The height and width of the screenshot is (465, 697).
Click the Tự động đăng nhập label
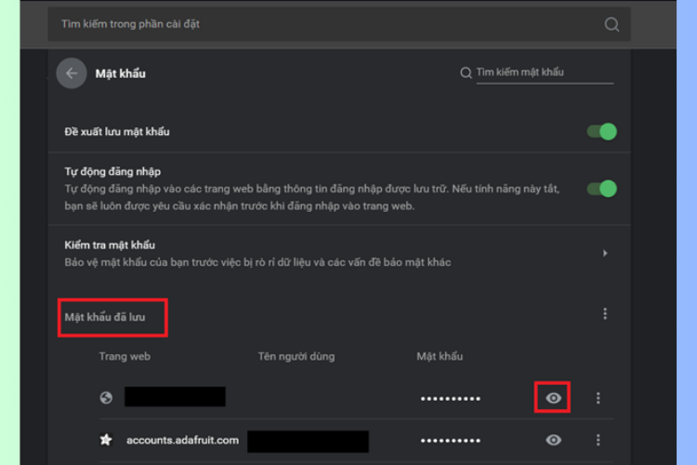(112, 172)
